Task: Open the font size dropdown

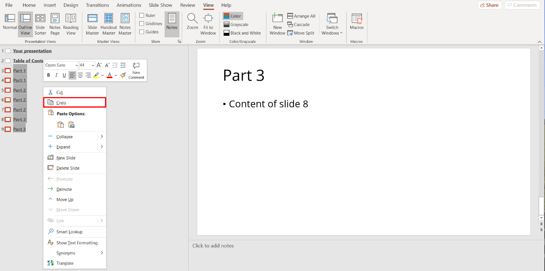Action: pos(93,65)
